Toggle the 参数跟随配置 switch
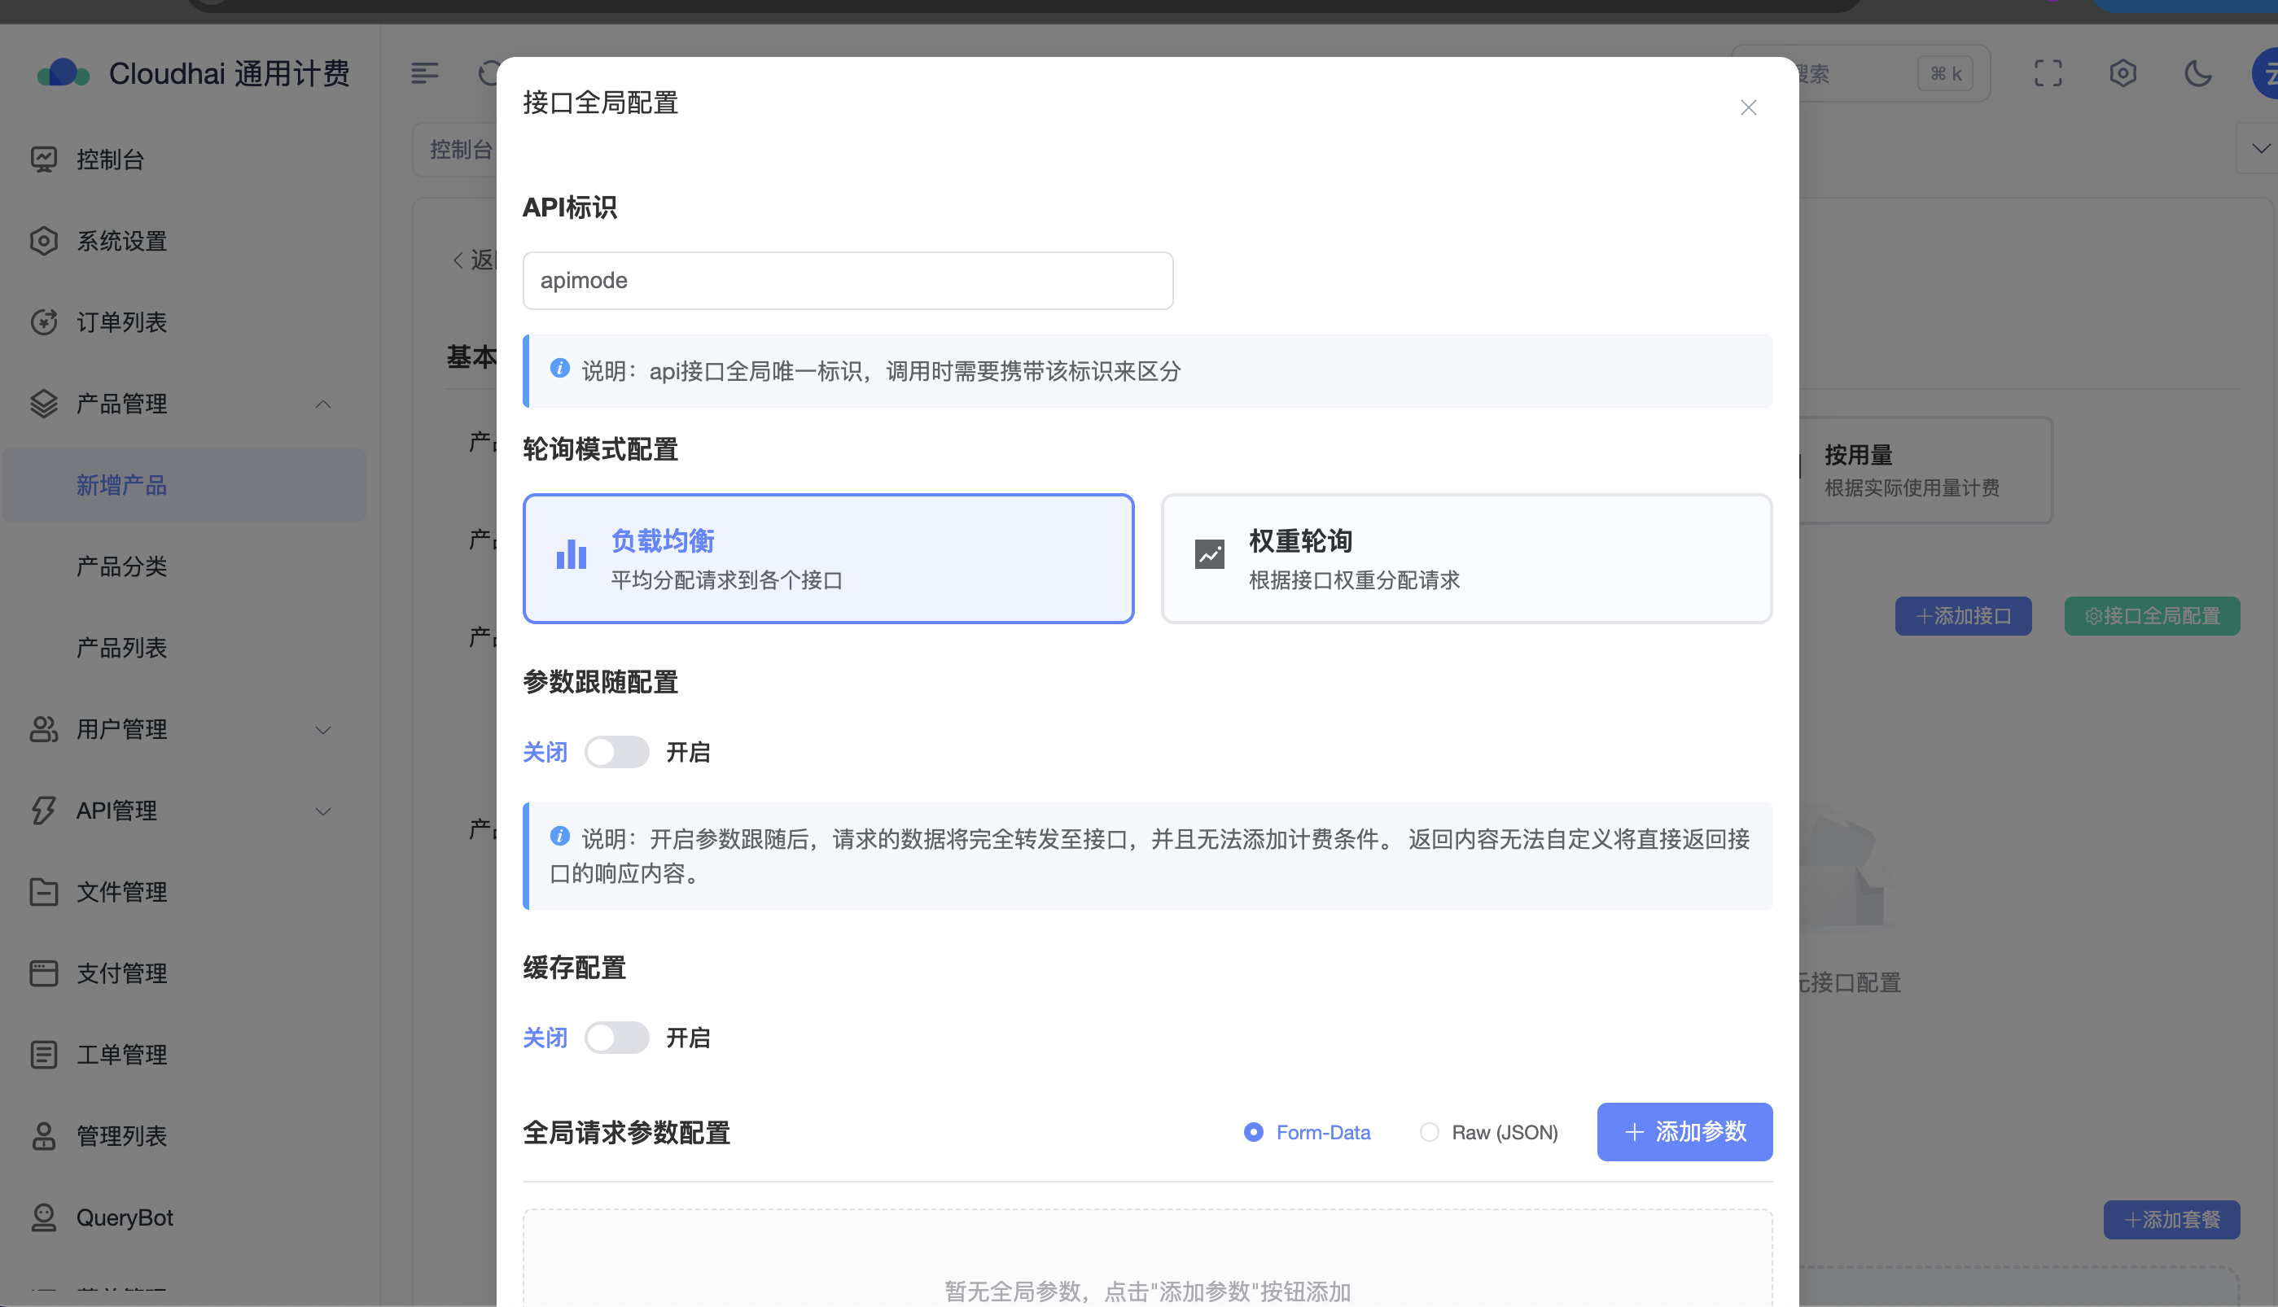The width and height of the screenshot is (2278, 1307). [617, 751]
